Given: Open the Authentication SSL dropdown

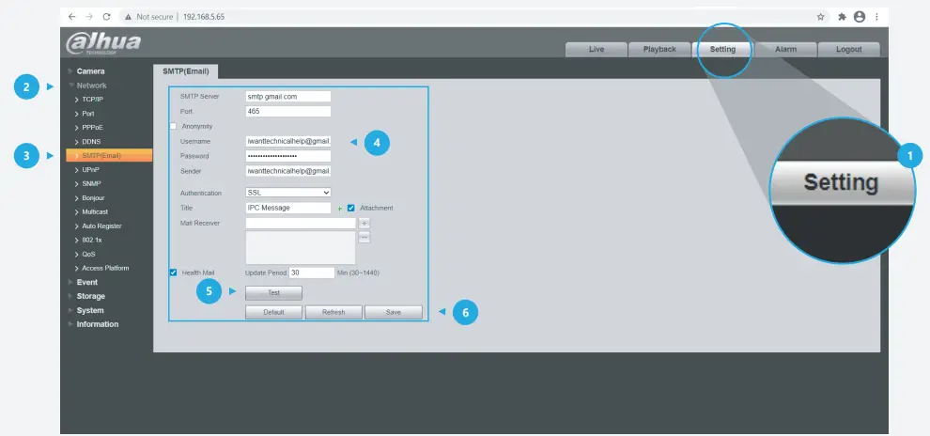Looking at the screenshot, I should point(287,193).
